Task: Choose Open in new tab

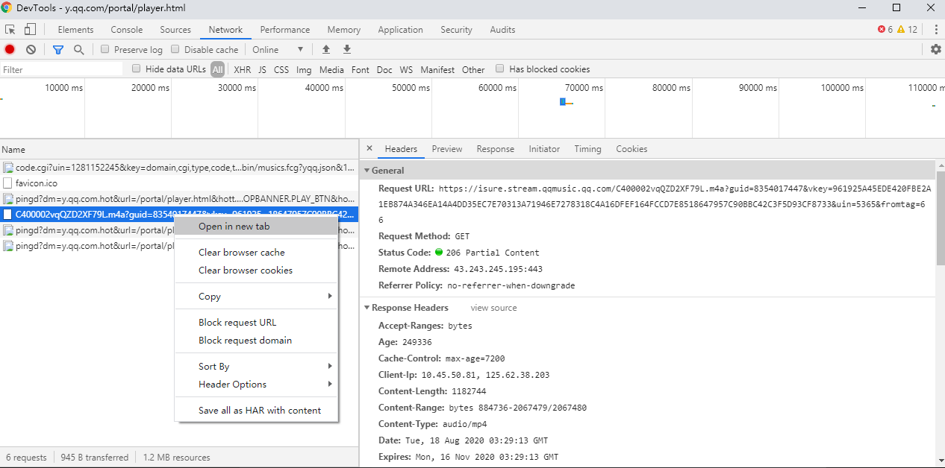Action: coord(256,227)
